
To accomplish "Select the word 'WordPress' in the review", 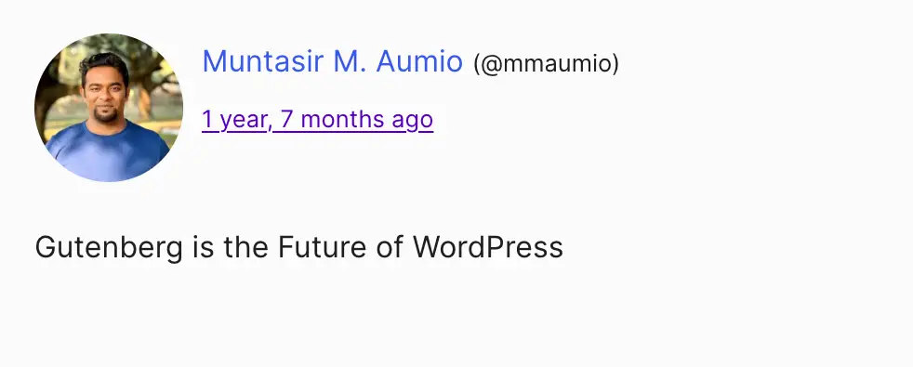I will pos(488,246).
